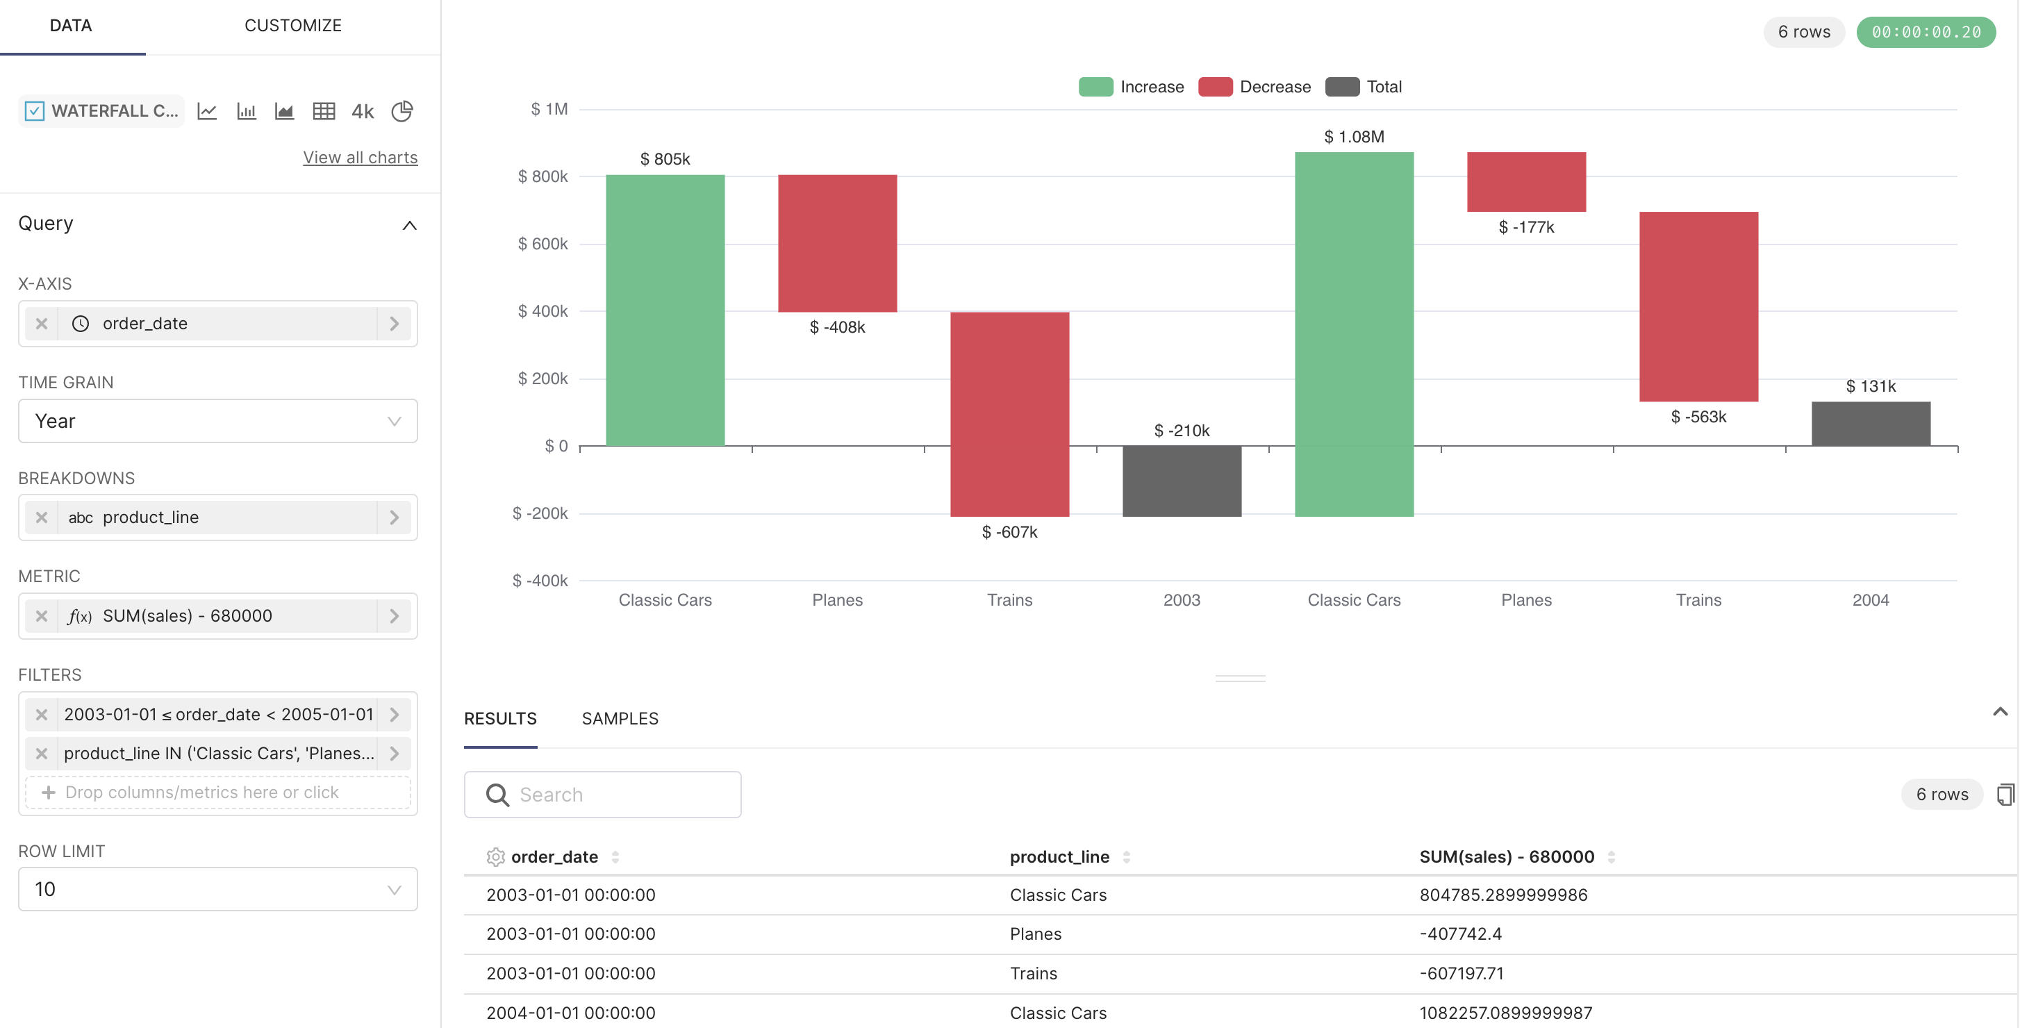Hide Total series via legend
Viewport: 2020px width, 1028px height.
[1363, 87]
